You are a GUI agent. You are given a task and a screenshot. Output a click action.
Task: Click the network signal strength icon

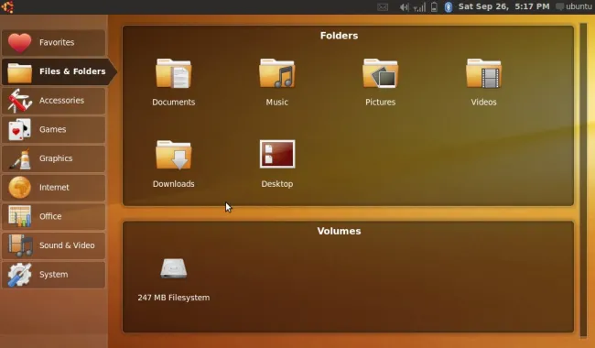point(419,6)
